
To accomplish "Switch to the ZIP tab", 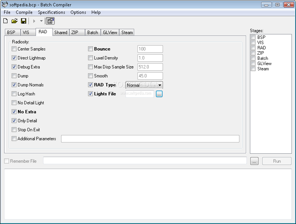I will point(77,33).
